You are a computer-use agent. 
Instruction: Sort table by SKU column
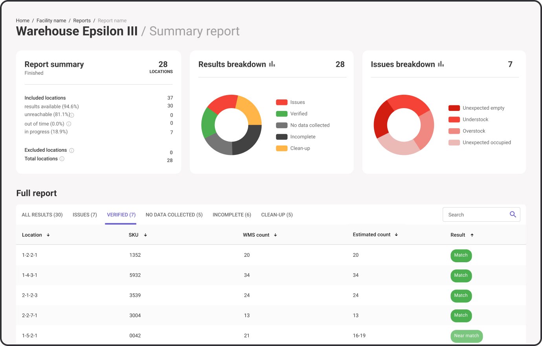point(145,235)
